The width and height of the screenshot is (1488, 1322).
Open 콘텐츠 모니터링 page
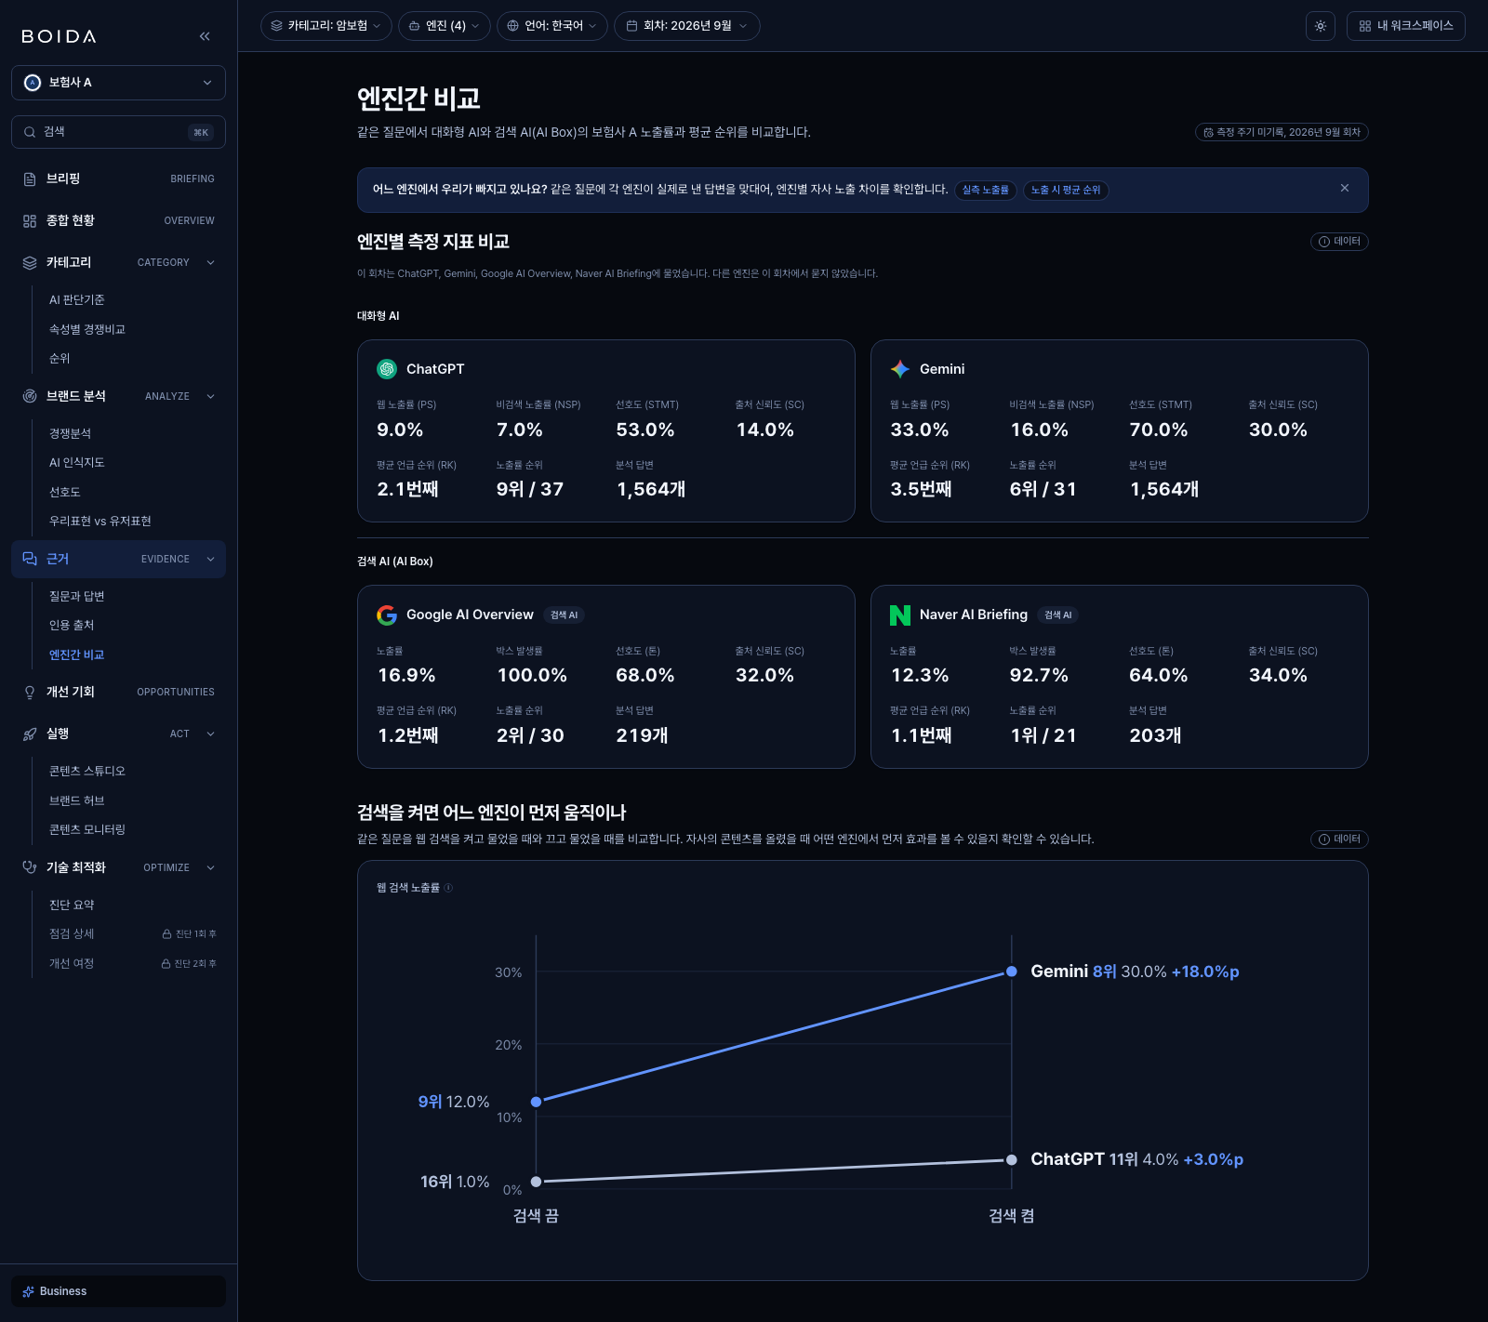[87, 829]
